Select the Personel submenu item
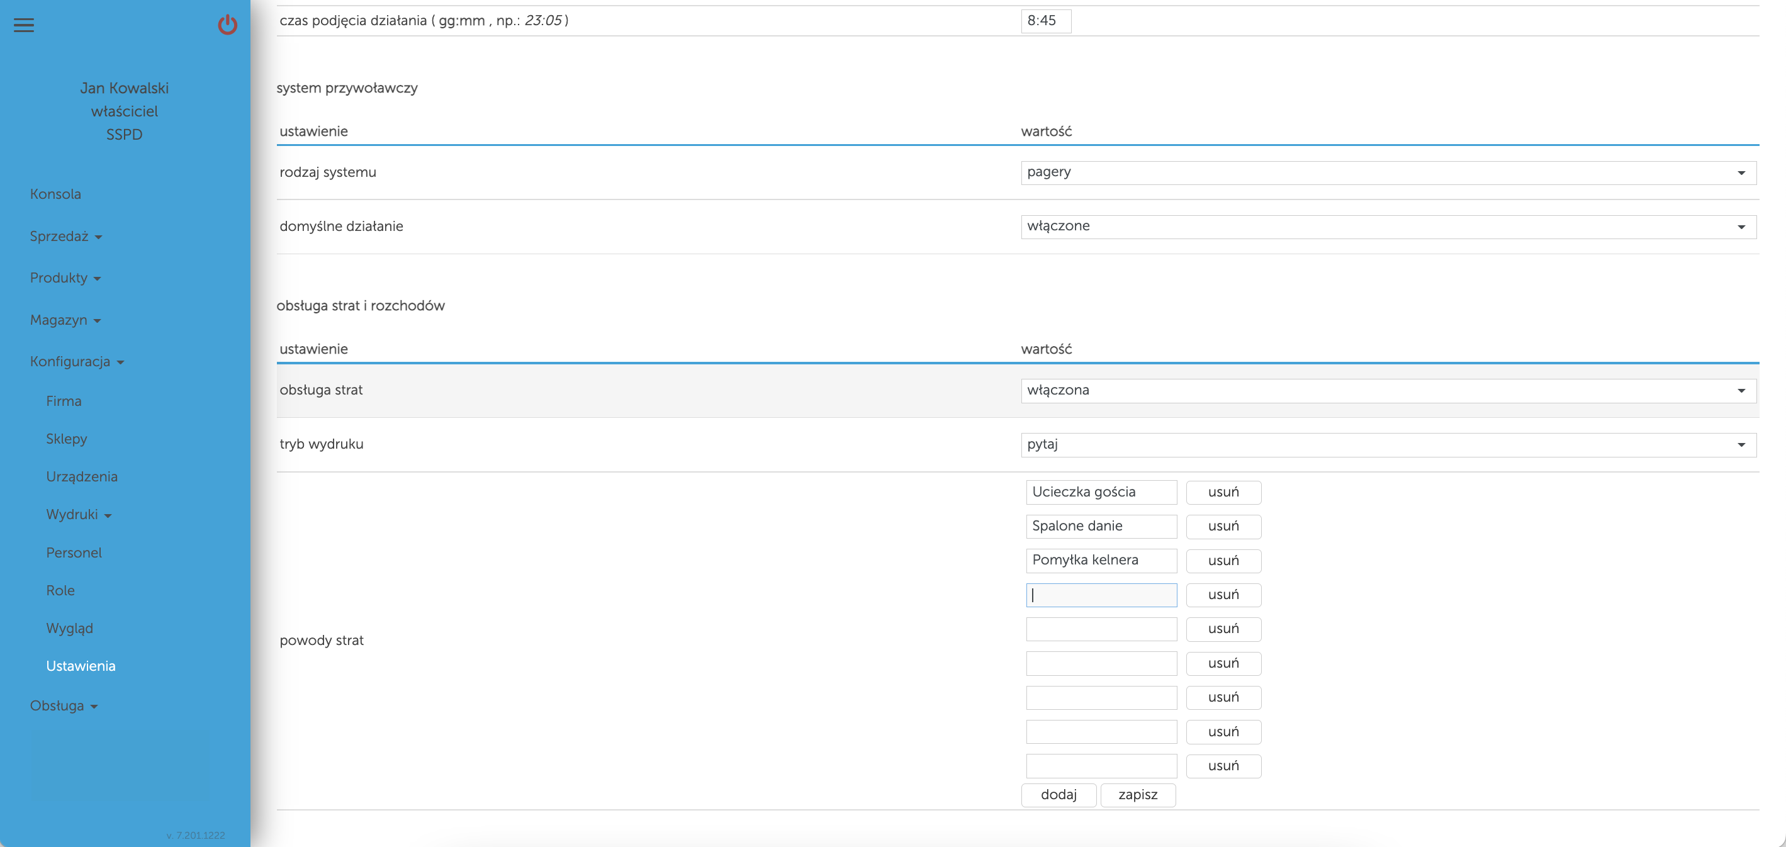This screenshot has height=847, width=1786. [74, 553]
